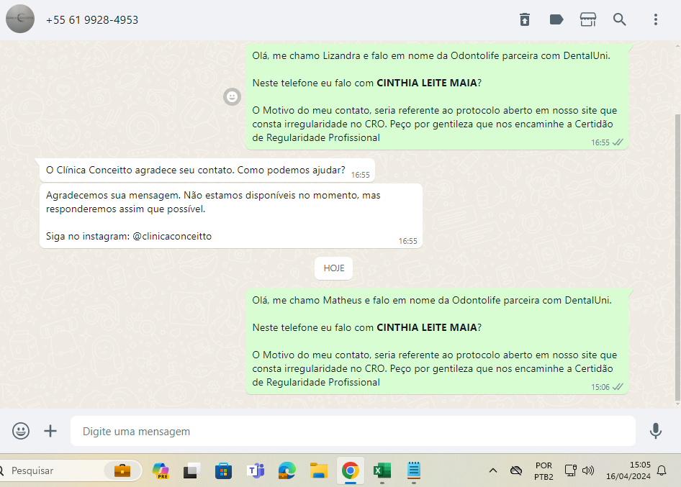This screenshot has height=487, width=681.
Task: Open Microsoft Edge from taskbar
Action: coord(287,470)
